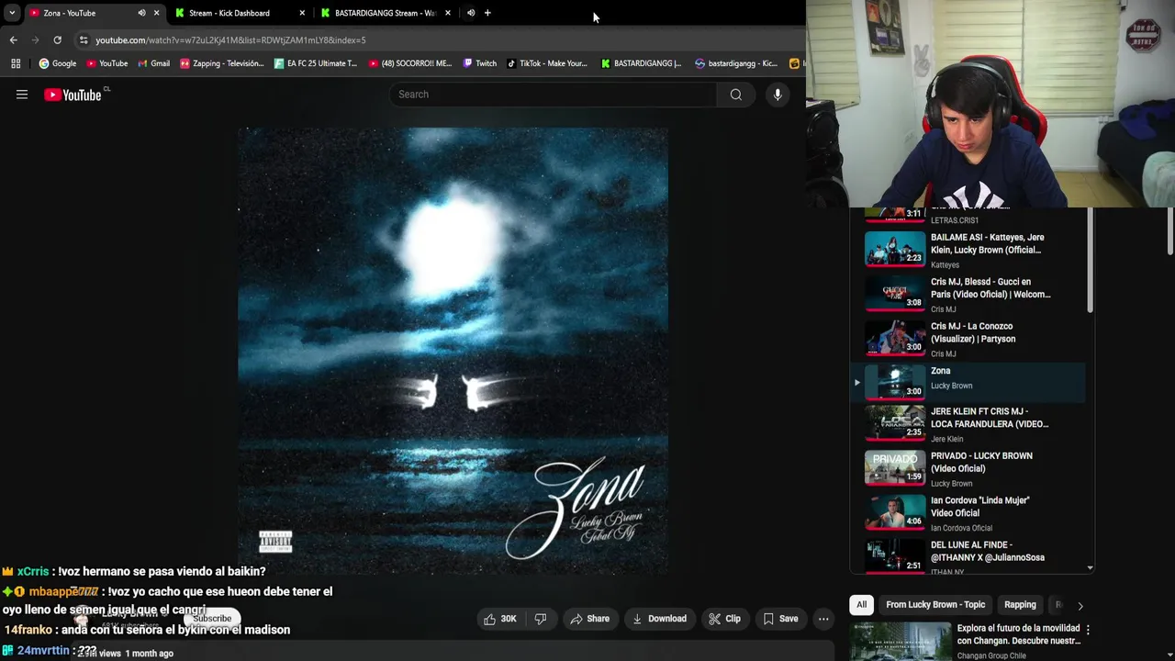
Task: Share the Zona video
Action: tap(589, 619)
